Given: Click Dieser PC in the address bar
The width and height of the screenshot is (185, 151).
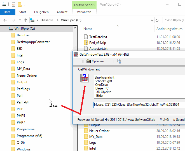Looking at the screenshot, I should (48, 20).
